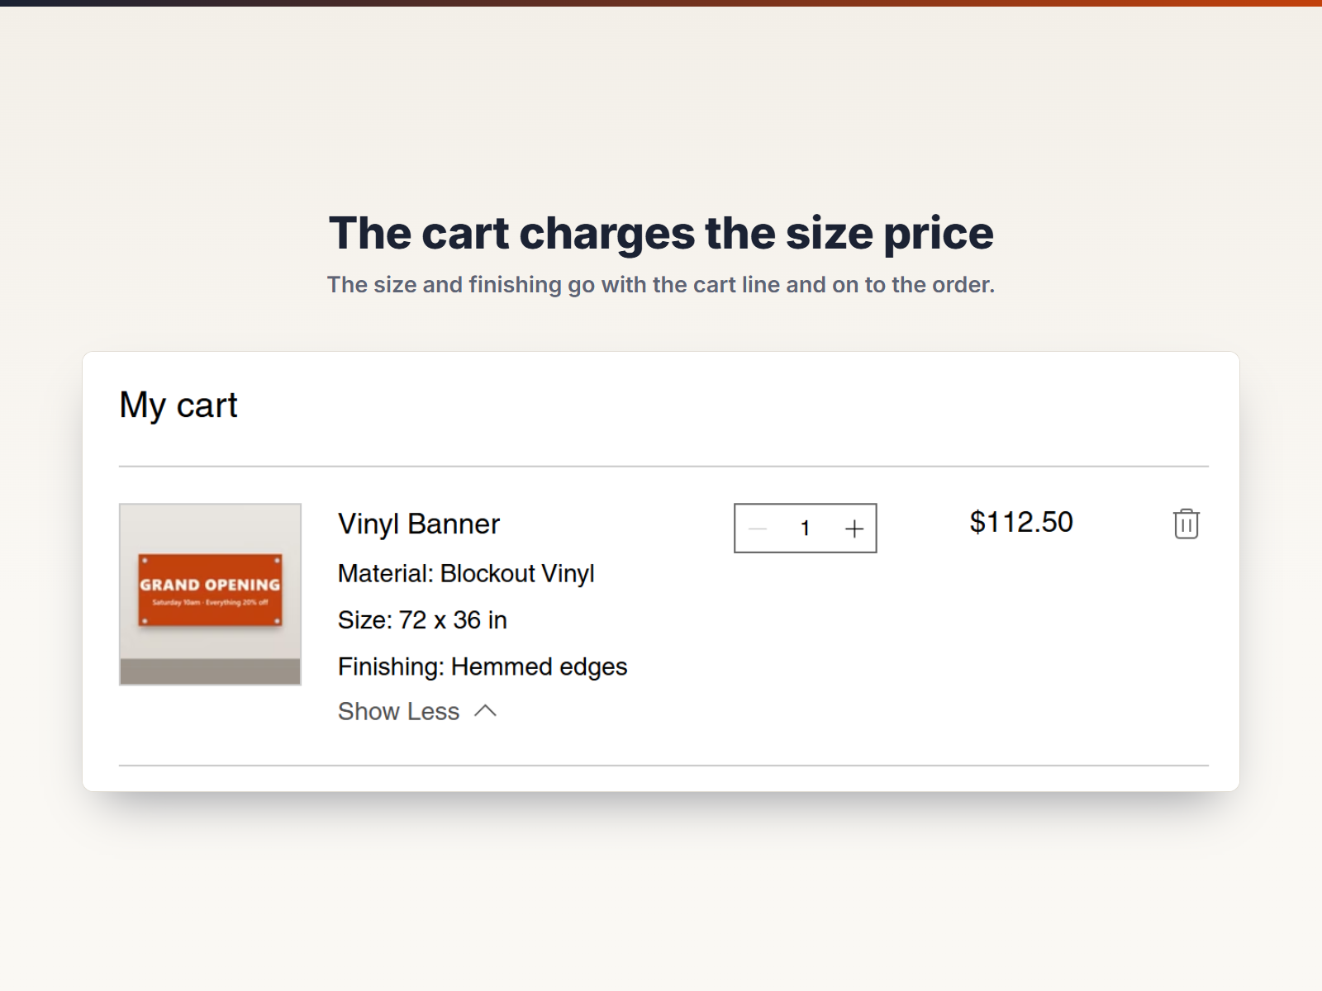Select the $112.50 price text

1021,522
